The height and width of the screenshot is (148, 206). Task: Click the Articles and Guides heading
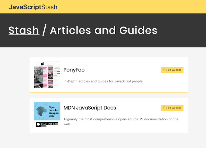[x=104, y=30]
